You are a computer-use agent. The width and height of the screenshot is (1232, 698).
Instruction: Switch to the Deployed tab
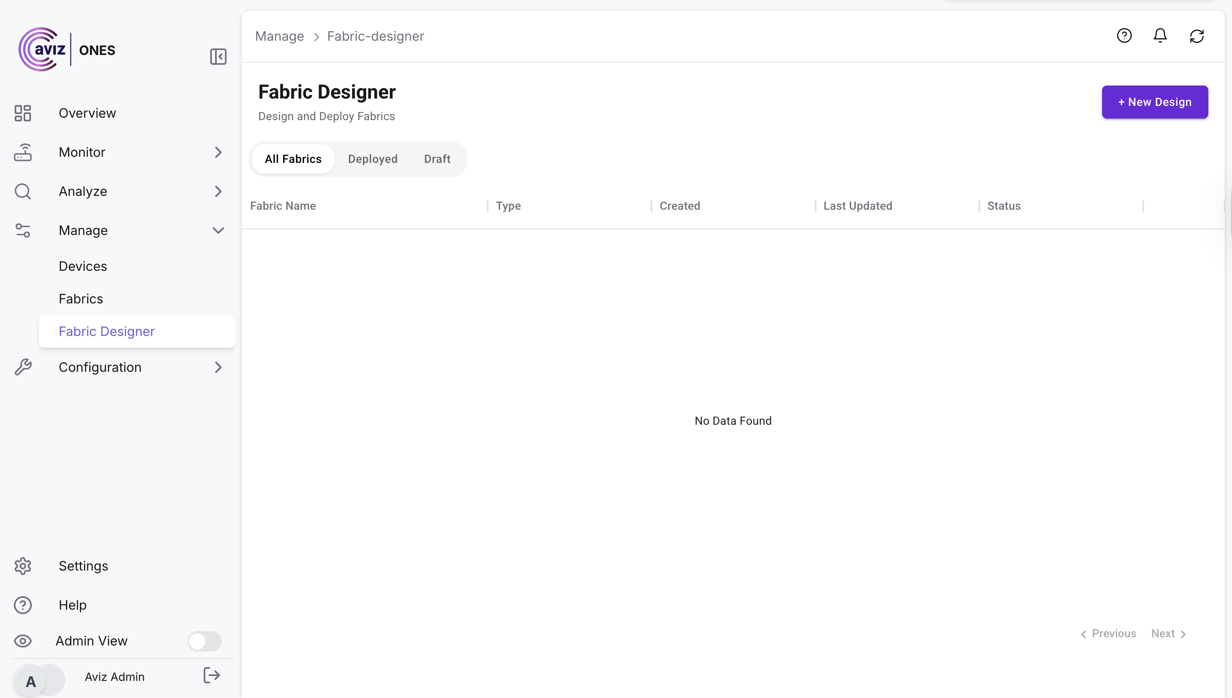(x=373, y=159)
